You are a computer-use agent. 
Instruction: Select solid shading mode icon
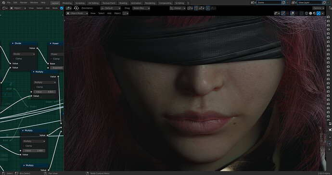click(x=311, y=13)
